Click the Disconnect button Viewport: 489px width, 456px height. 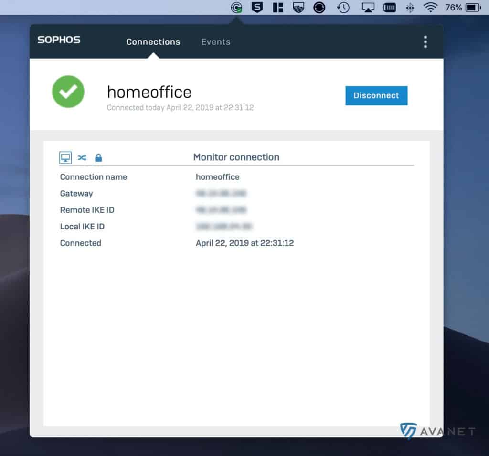tap(376, 95)
